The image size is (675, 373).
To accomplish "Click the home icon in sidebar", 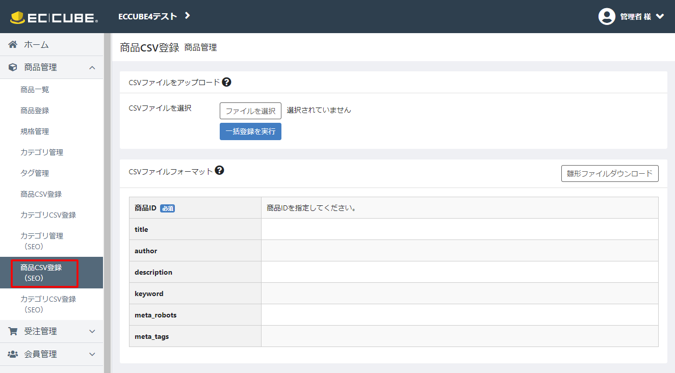I will point(13,45).
